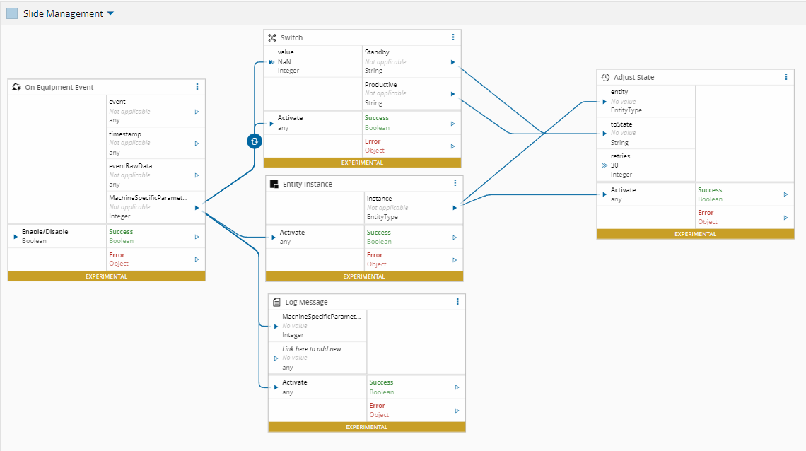Click the Adjust State clock icon
The width and height of the screenshot is (806, 451).
point(605,77)
